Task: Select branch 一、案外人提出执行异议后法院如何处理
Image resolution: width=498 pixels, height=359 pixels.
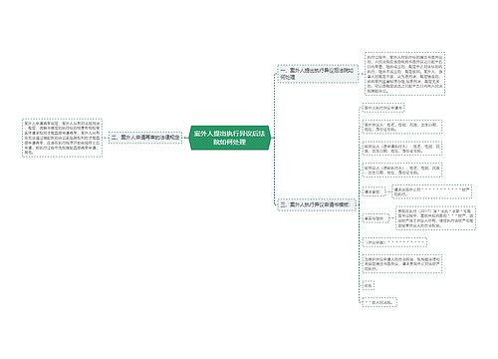Action: pos(318,74)
